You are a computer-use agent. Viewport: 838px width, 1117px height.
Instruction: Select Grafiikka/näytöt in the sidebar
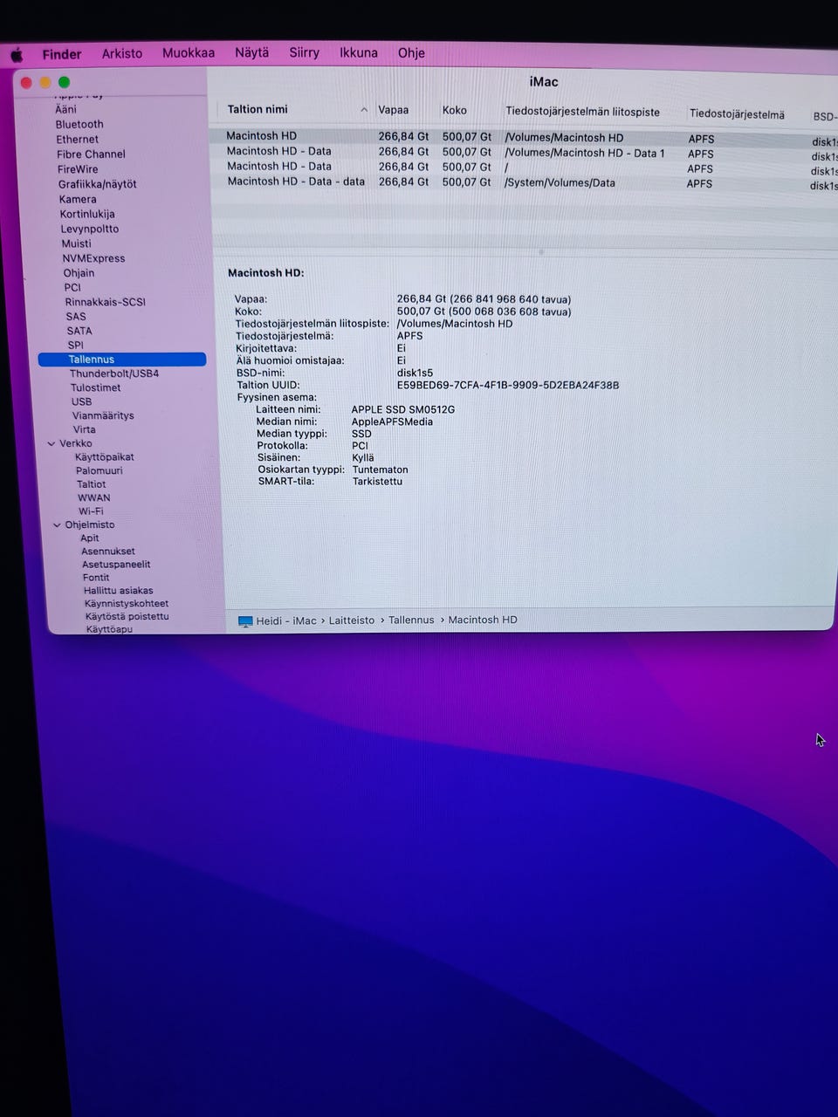pyautogui.click(x=98, y=184)
